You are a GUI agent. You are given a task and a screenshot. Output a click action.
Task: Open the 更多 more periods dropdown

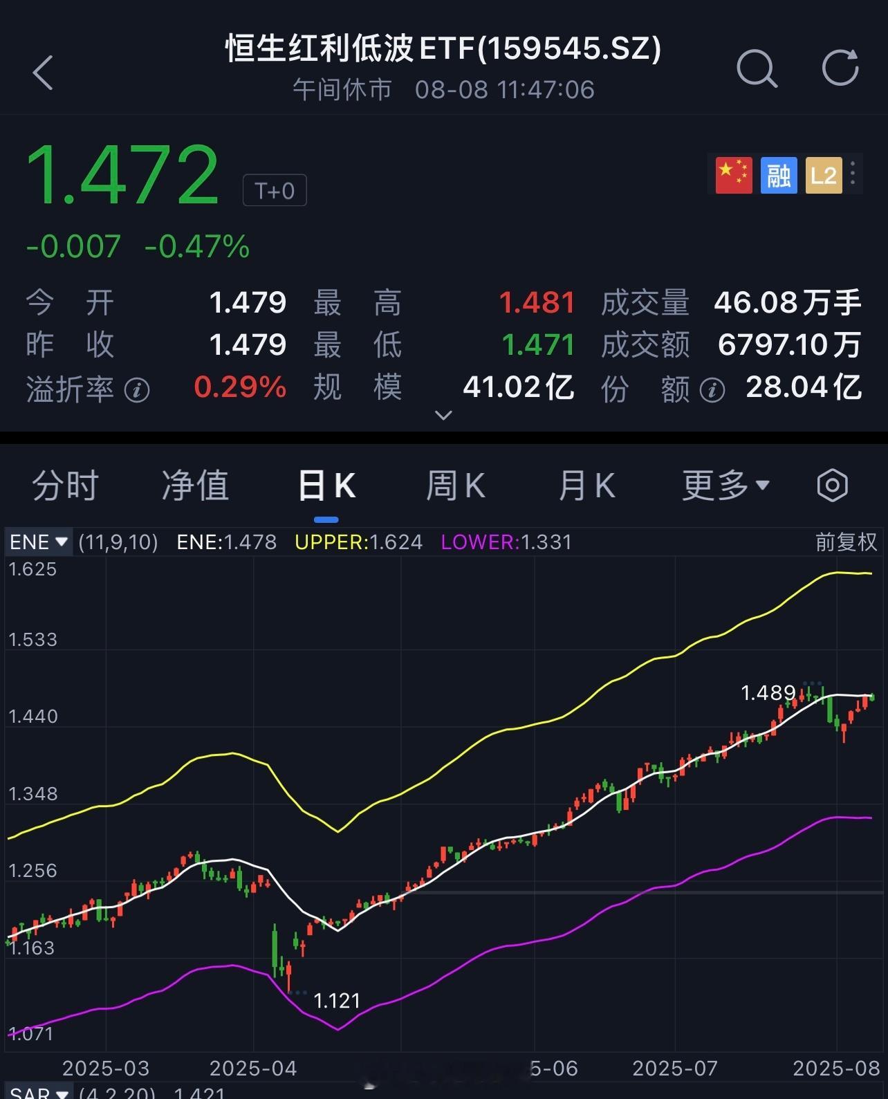tap(725, 486)
